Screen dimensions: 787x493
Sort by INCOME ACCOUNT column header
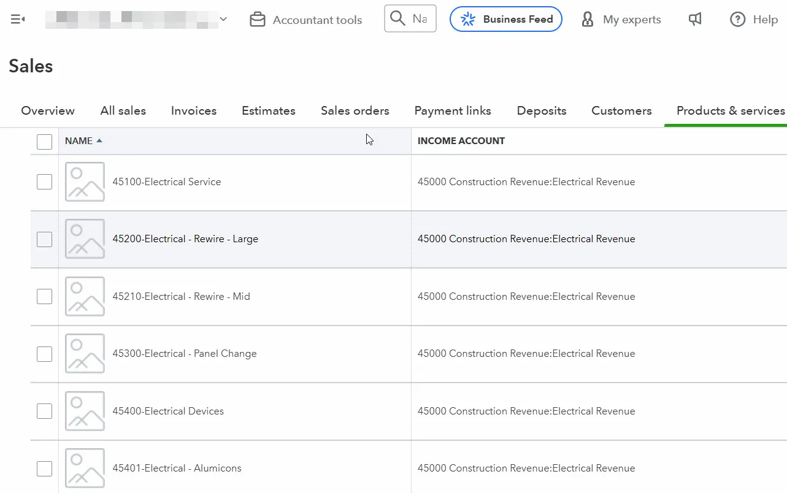click(461, 141)
